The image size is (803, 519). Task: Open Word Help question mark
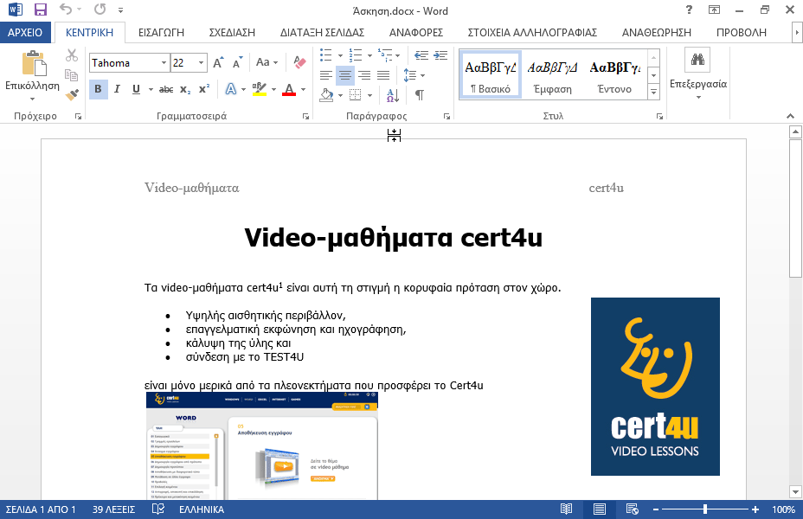point(689,10)
